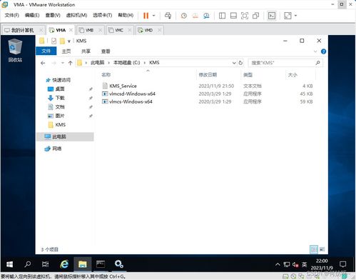Open the 虚拟机(M) menu

pyautogui.click(x=76, y=15)
